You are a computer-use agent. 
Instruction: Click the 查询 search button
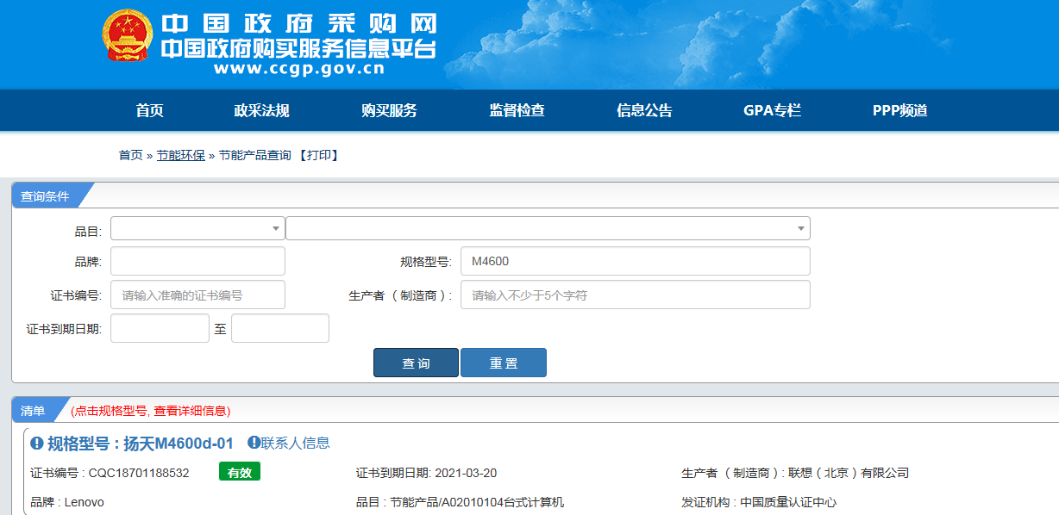pos(416,363)
